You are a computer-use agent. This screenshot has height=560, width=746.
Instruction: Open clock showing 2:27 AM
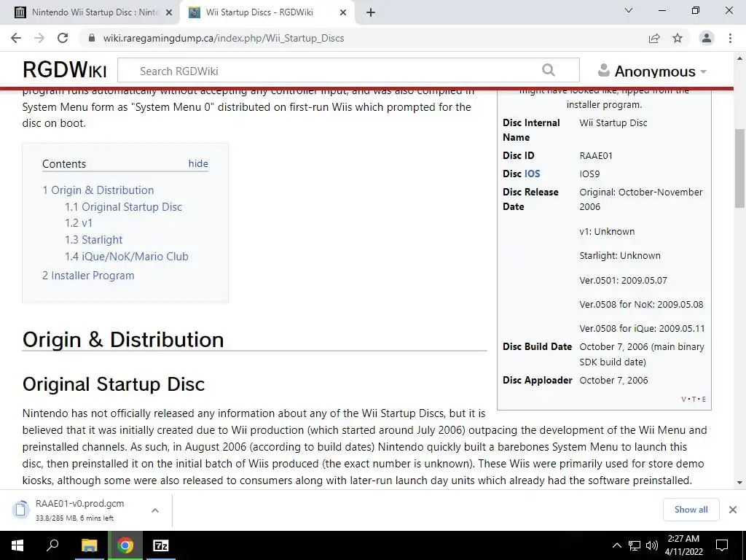click(683, 545)
